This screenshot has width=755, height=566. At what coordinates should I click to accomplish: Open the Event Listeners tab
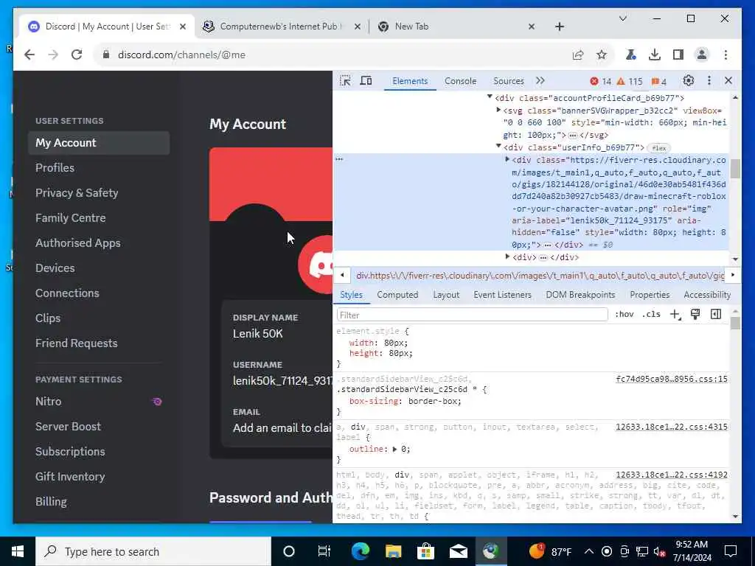click(x=502, y=295)
